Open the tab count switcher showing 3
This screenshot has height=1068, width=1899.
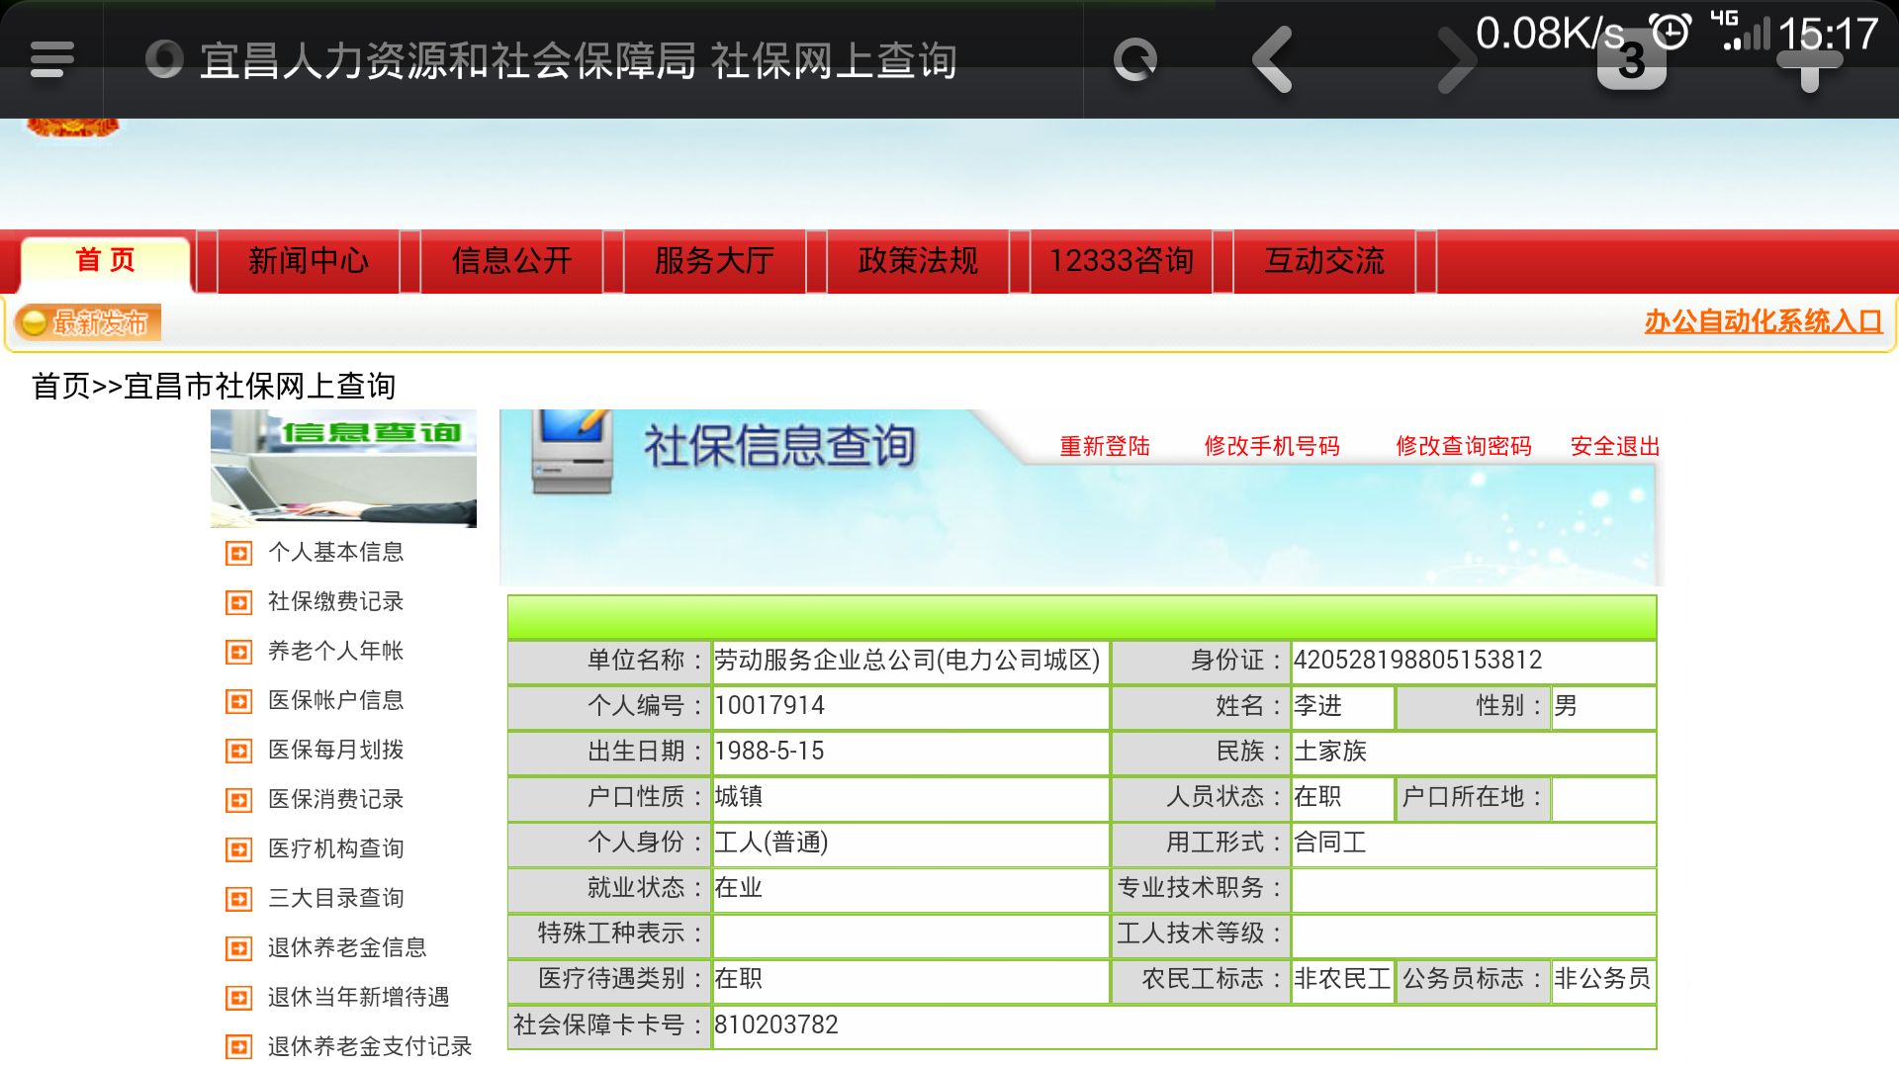(1631, 61)
